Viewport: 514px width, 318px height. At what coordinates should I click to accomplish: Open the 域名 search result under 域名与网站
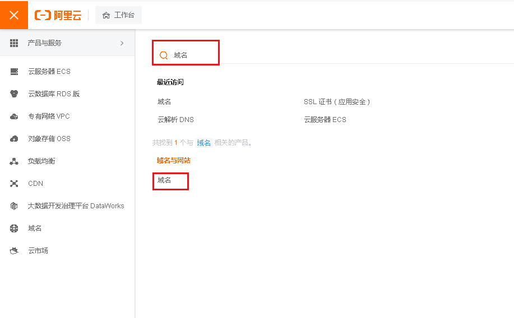[x=164, y=180]
